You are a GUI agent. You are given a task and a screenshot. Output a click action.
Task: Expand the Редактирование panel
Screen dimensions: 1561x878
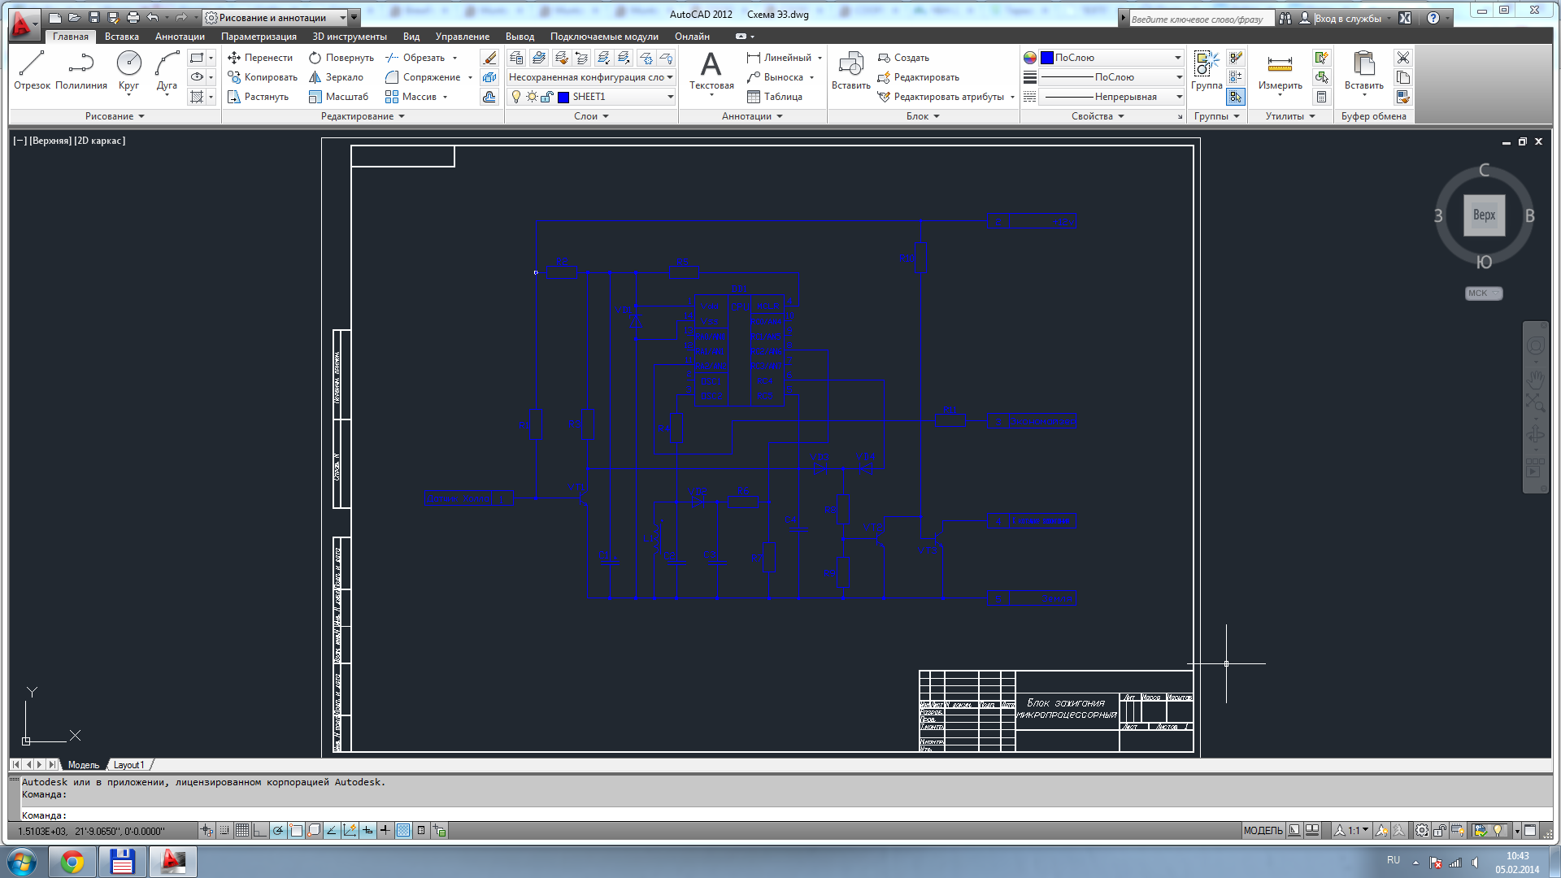click(x=363, y=116)
